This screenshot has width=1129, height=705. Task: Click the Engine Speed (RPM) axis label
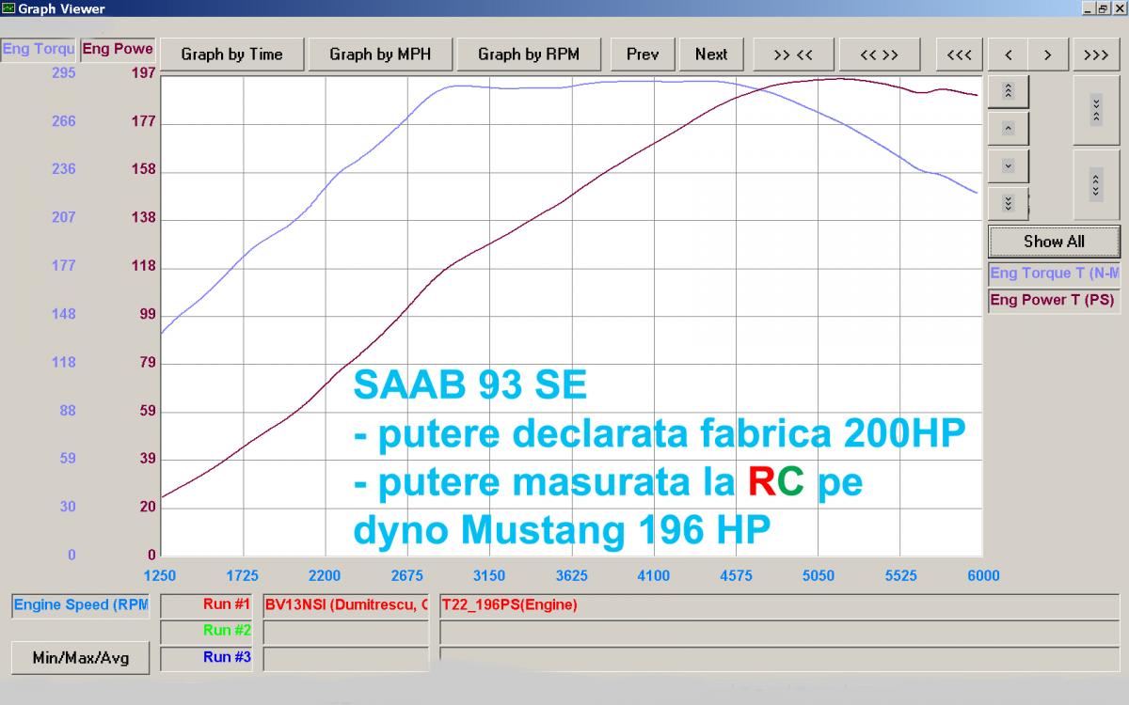click(80, 605)
